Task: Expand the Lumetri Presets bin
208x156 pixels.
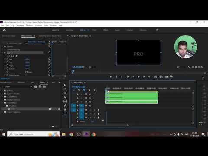Action: (2, 94)
